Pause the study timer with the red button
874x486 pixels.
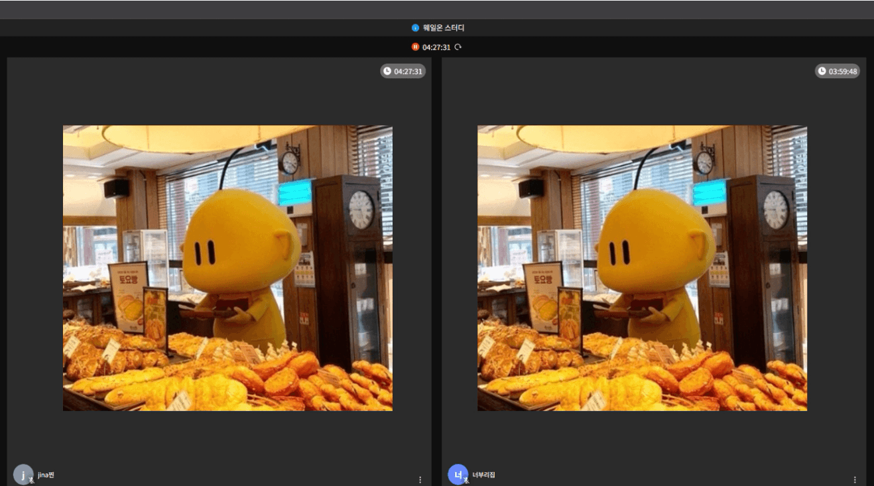(415, 47)
